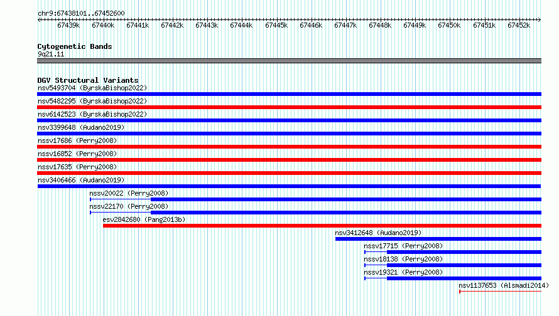Click the 67450k ruler label
This screenshot has width=559, height=316.
tap(449, 25)
